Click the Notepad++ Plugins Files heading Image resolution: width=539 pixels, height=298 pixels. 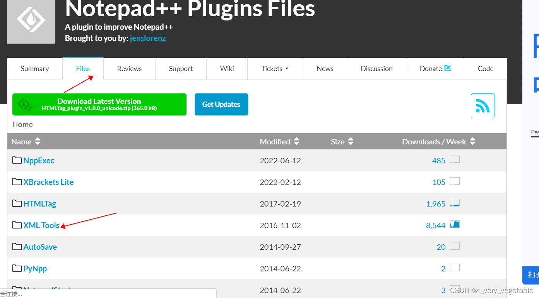coord(190,8)
